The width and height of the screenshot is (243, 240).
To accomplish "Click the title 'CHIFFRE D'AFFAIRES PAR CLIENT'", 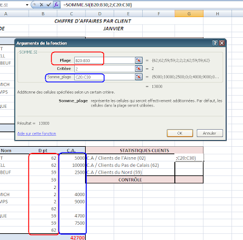I will pyautogui.click(x=93, y=21).
